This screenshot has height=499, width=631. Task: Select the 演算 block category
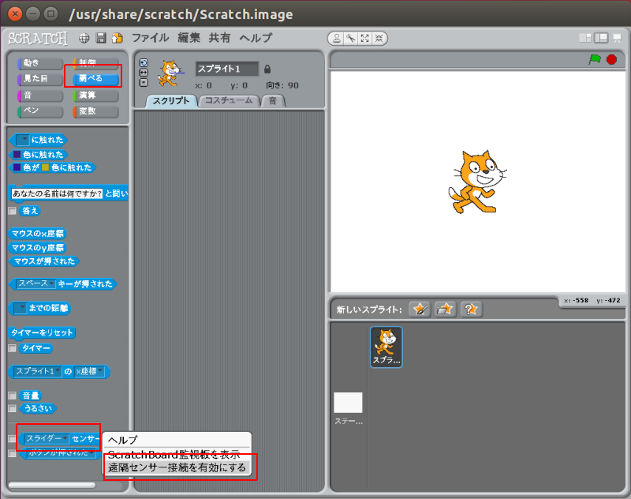95,96
